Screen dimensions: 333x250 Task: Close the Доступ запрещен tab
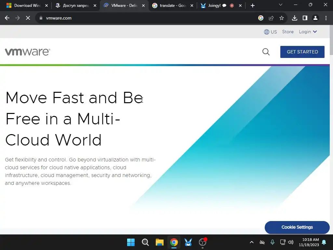click(x=95, y=6)
